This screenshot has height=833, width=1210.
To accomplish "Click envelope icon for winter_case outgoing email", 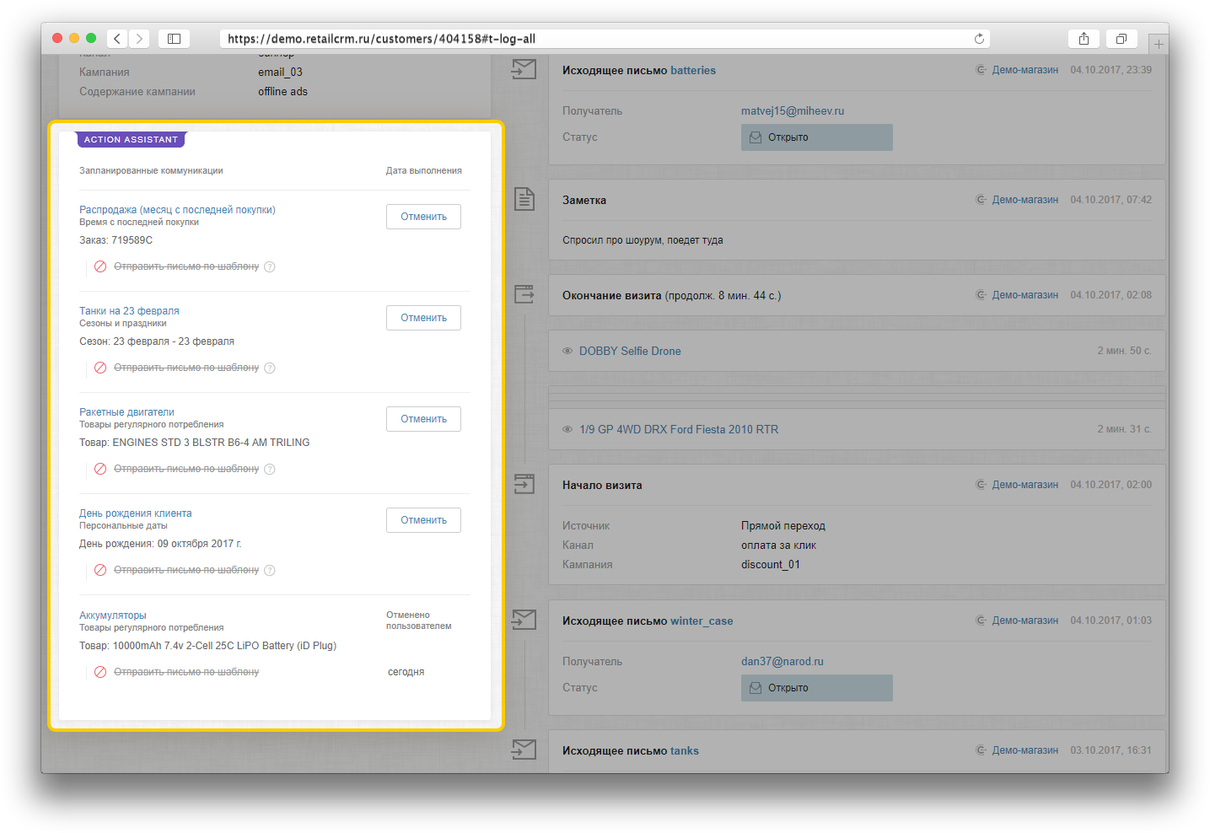I will (x=524, y=620).
